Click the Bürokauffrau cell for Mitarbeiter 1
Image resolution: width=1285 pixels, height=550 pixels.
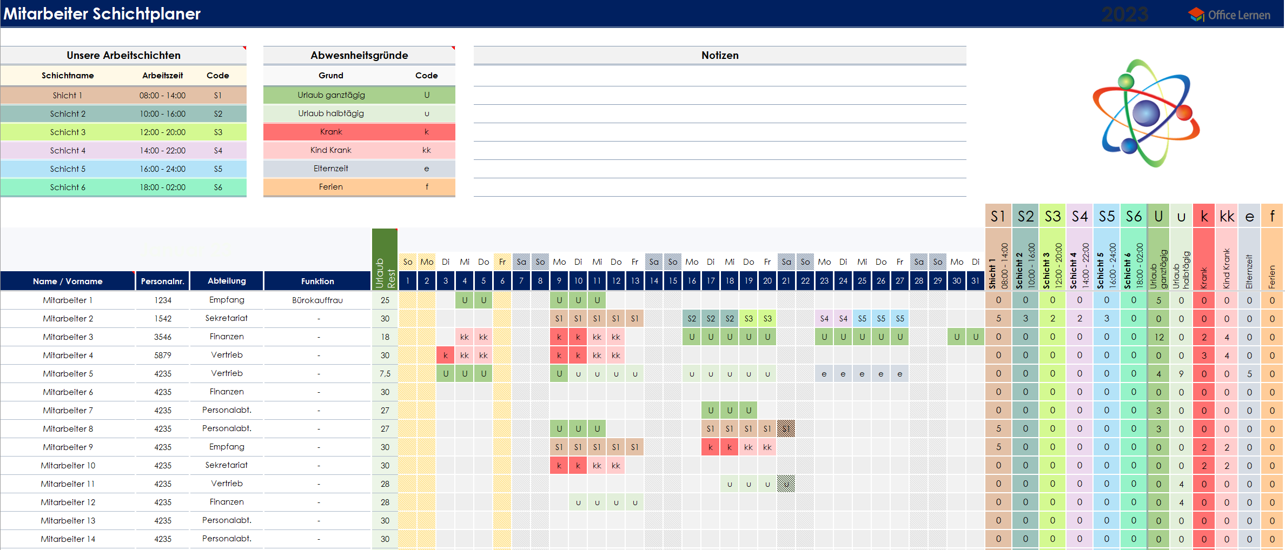click(x=317, y=300)
